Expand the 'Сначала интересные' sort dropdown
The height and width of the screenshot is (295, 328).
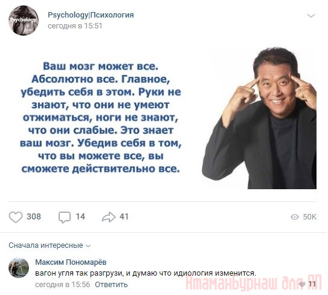pos(50,245)
